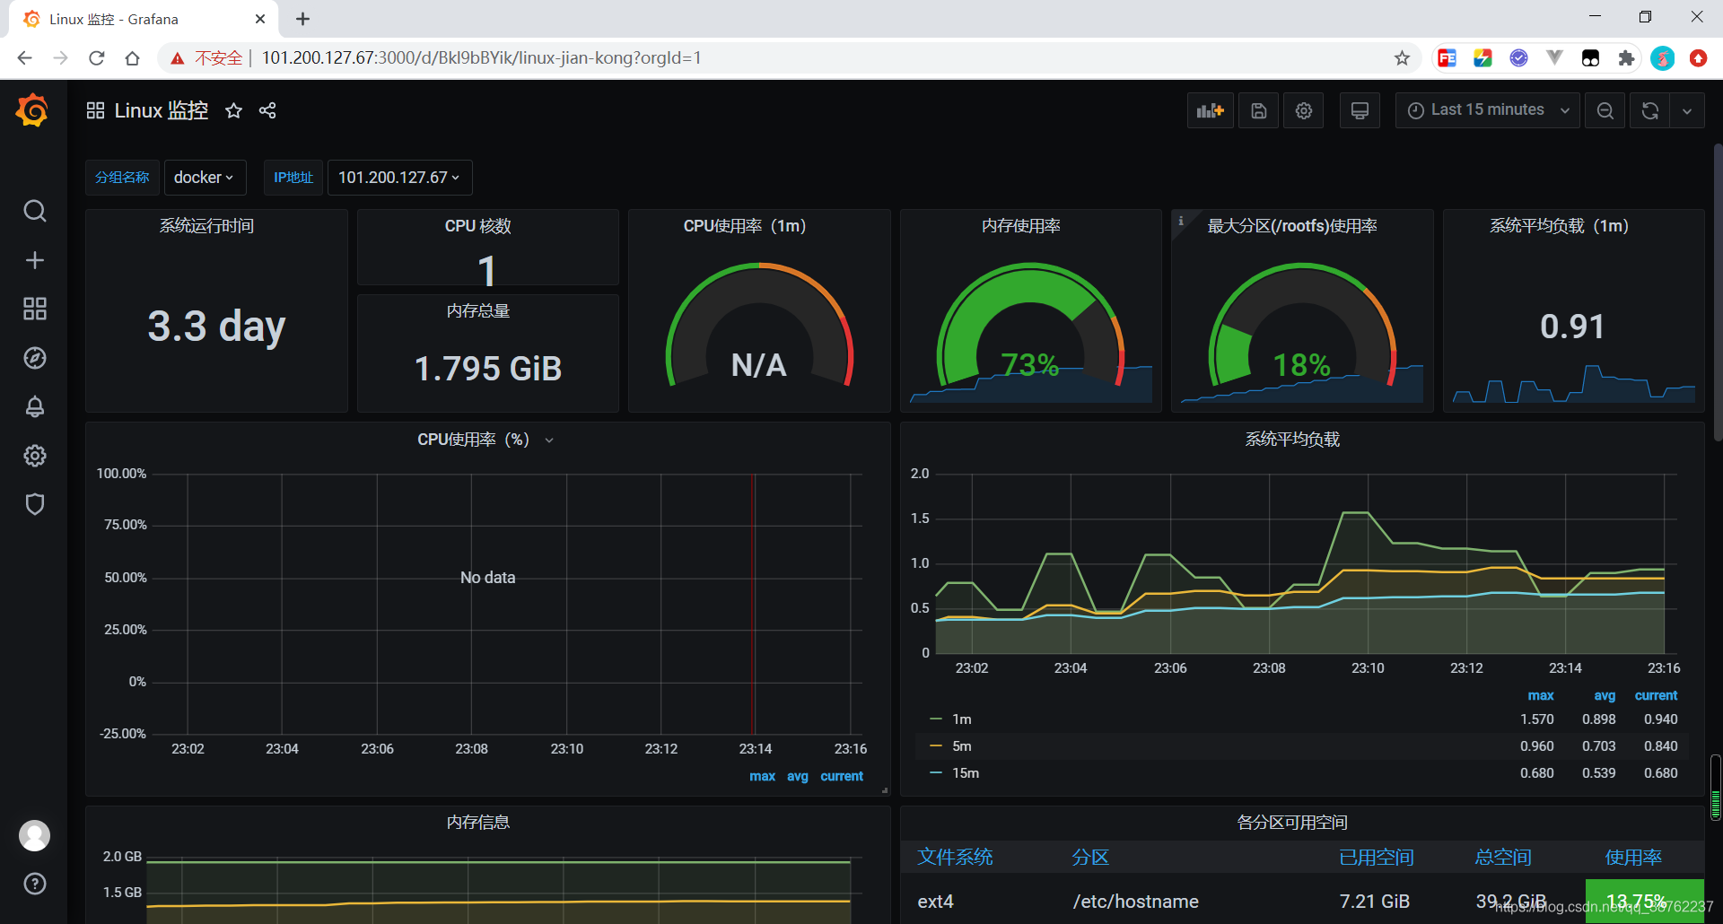
Task: Click the browser address bar URL
Action: click(481, 58)
